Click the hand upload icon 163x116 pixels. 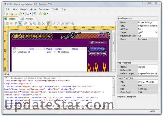pyautogui.click(x=40, y=14)
